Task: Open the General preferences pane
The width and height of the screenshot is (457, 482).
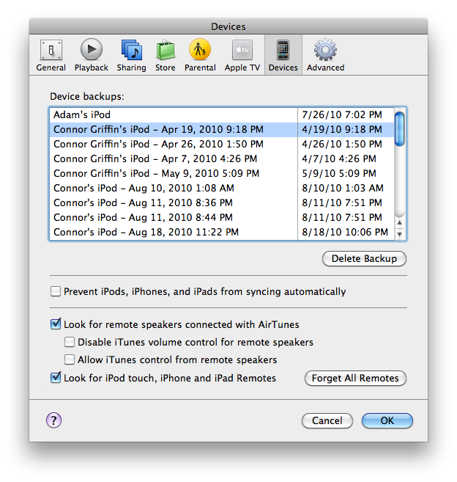Action: pyautogui.click(x=51, y=55)
